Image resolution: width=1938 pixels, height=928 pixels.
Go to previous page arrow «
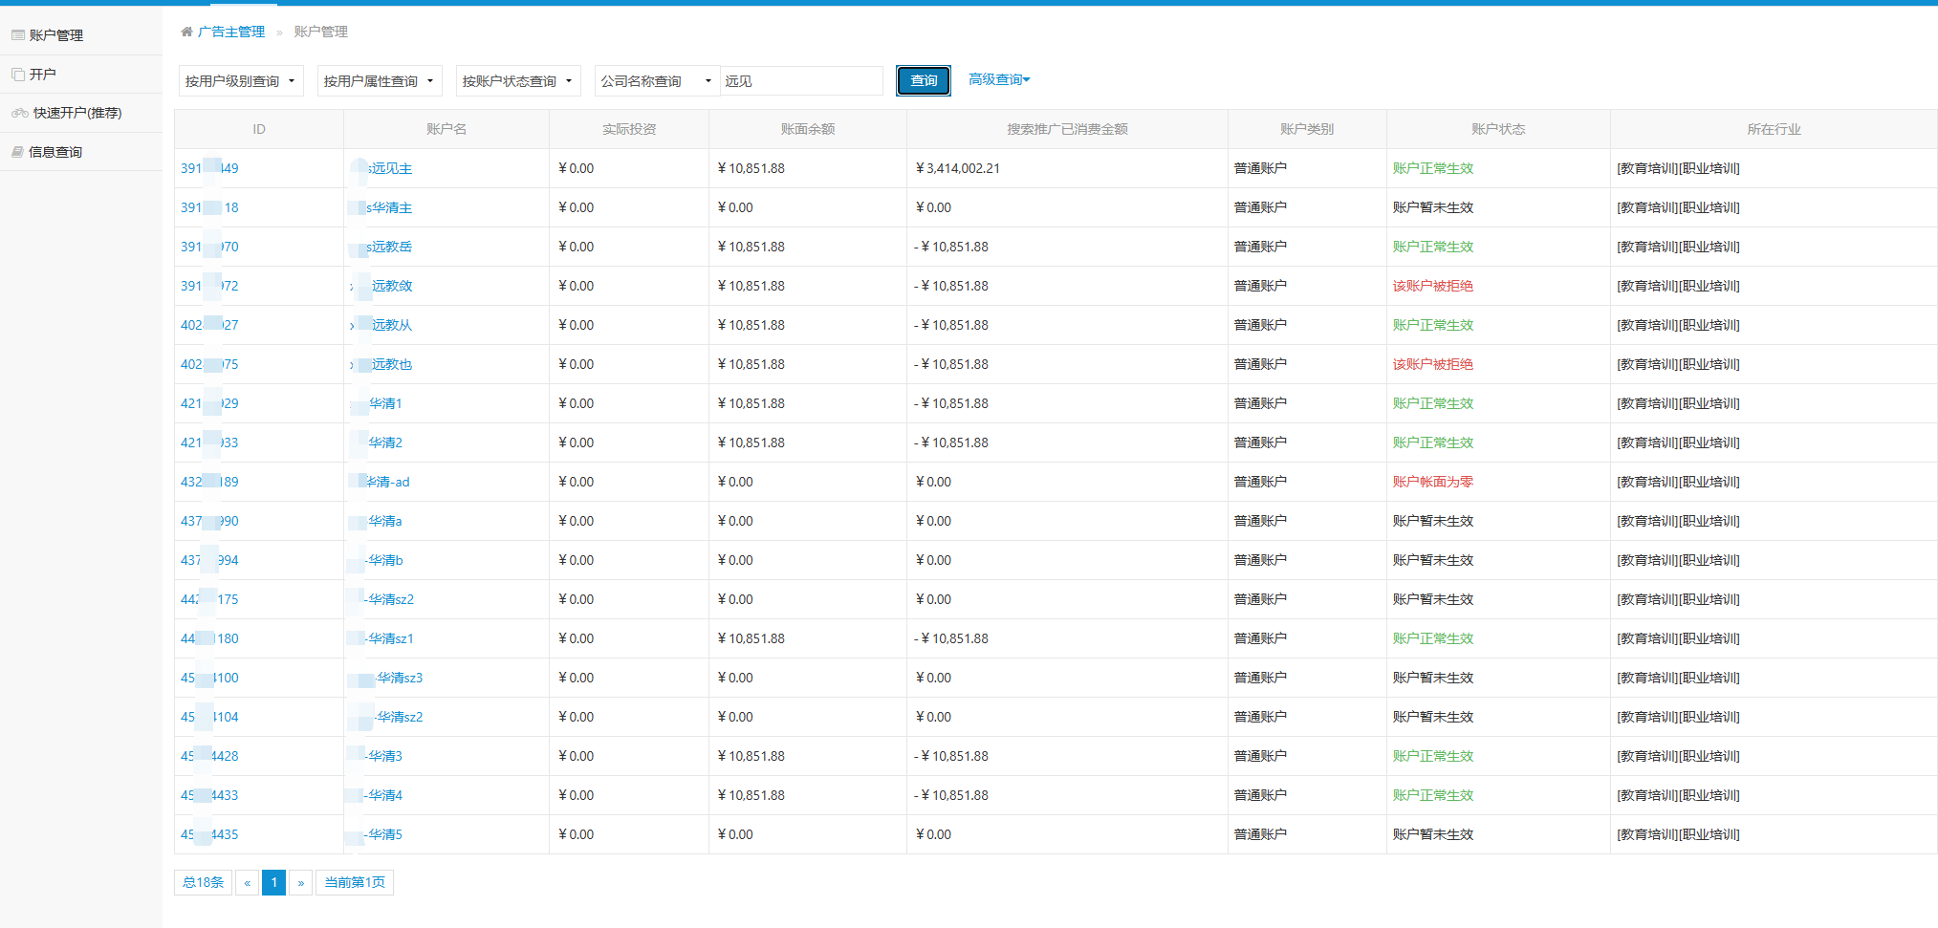[x=247, y=882]
